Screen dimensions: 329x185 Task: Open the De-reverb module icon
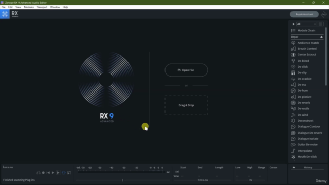click(x=293, y=103)
